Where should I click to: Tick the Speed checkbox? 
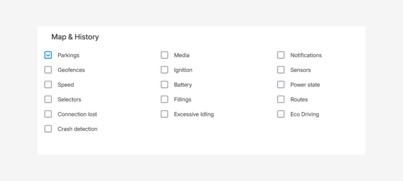pos(48,84)
